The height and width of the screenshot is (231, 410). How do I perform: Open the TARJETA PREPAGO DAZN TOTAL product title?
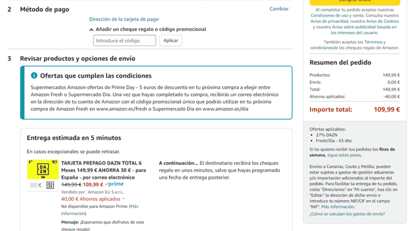point(103,170)
